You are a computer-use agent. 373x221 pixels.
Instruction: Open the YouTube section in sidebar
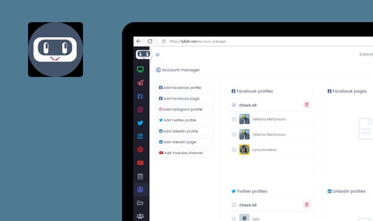pos(140,163)
